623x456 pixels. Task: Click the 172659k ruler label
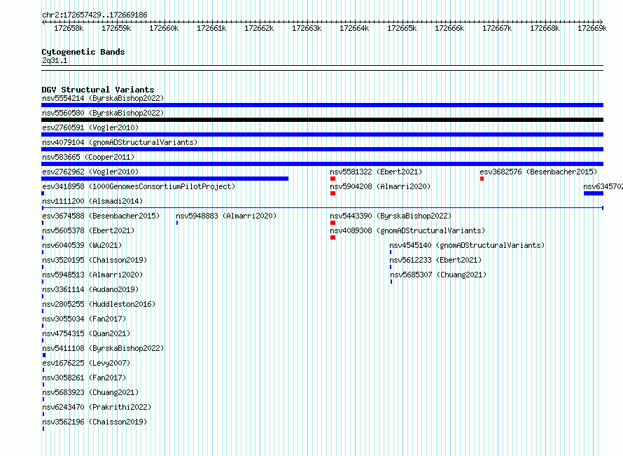click(x=116, y=28)
